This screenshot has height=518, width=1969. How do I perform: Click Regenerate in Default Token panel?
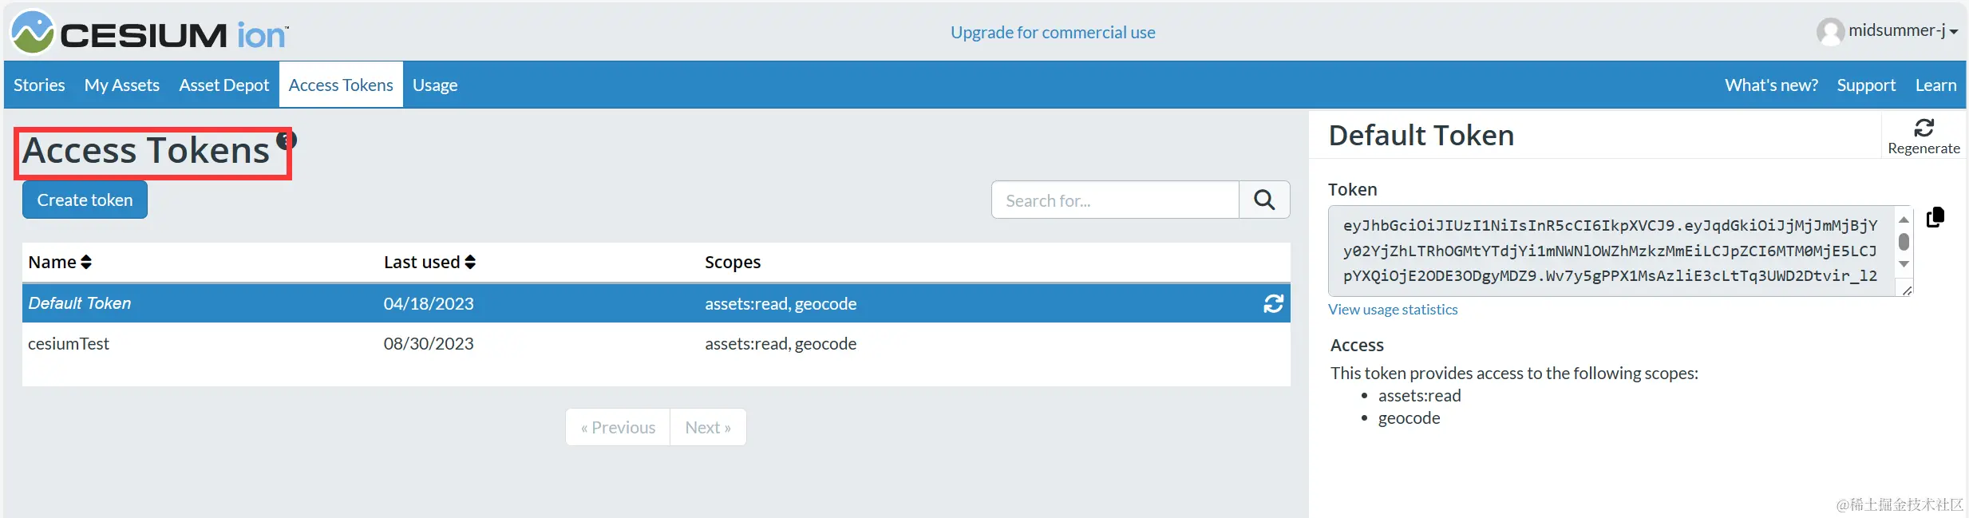point(1924,136)
